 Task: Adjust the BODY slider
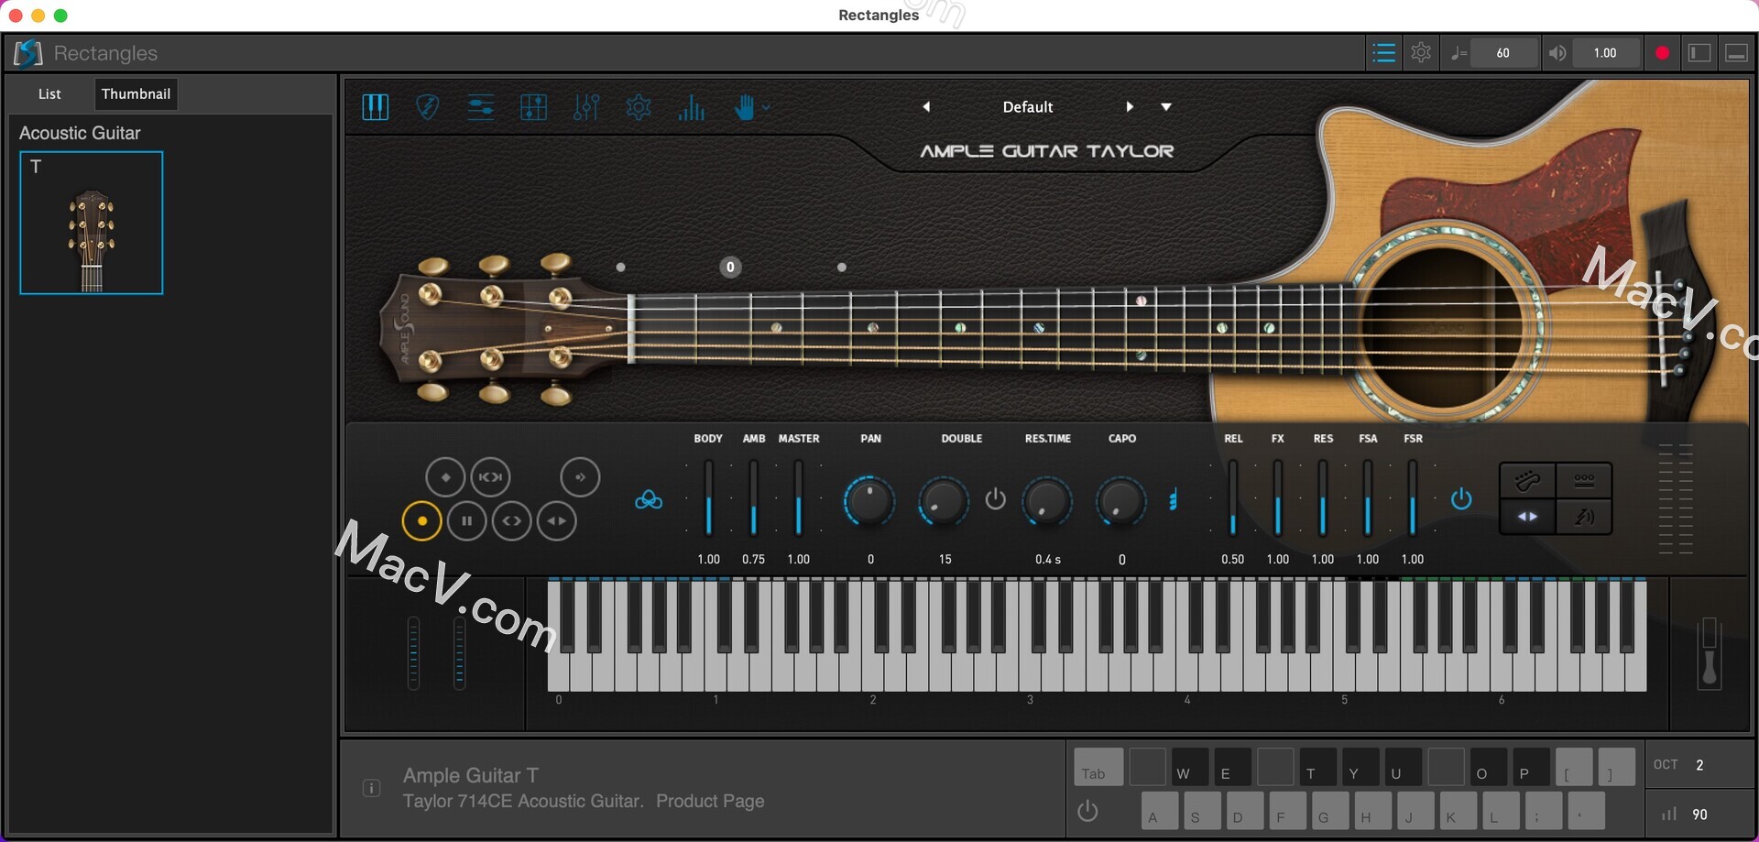click(x=708, y=498)
